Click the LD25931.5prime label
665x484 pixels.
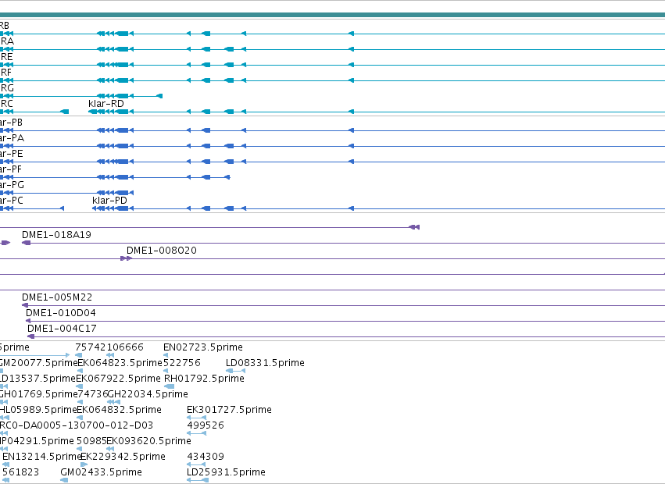click(226, 472)
